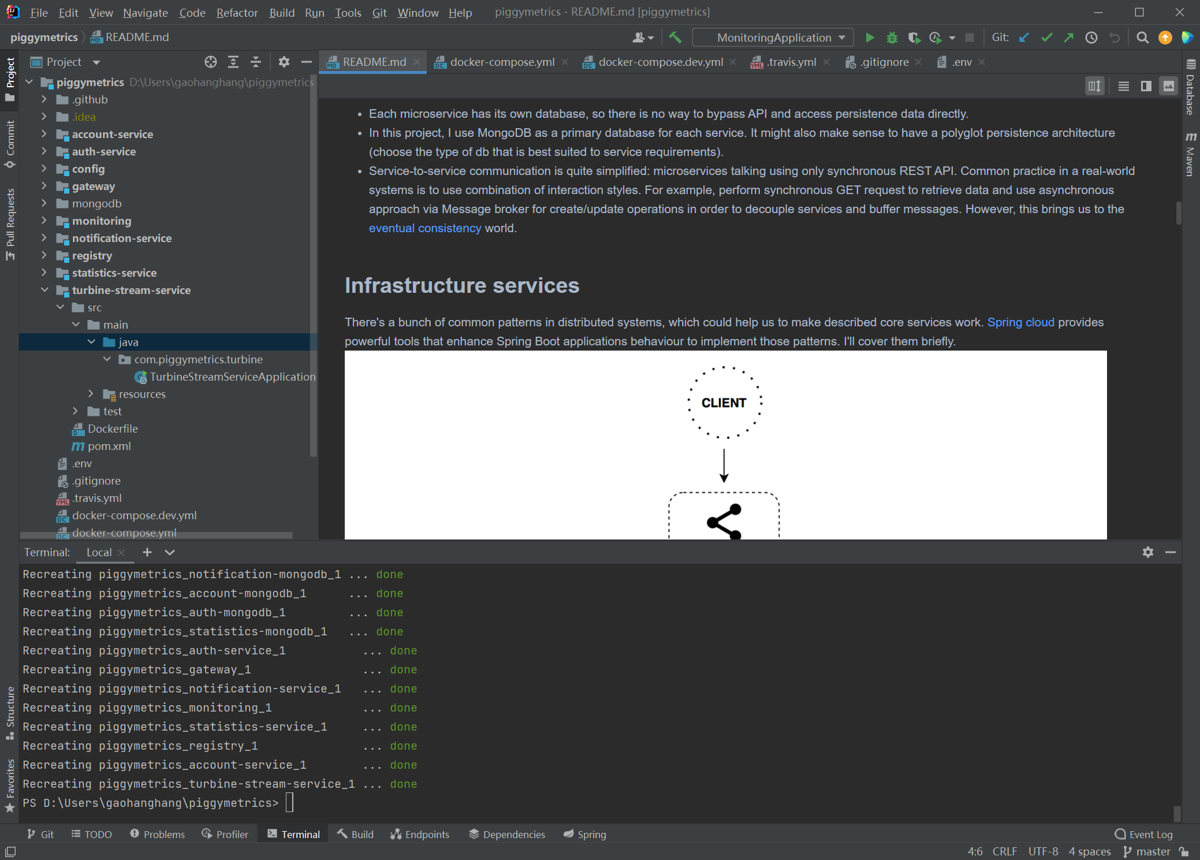This screenshot has width=1200, height=860.
Task: Open Search Everywhere magnifier icon
Action: (x=1142, y=38)
